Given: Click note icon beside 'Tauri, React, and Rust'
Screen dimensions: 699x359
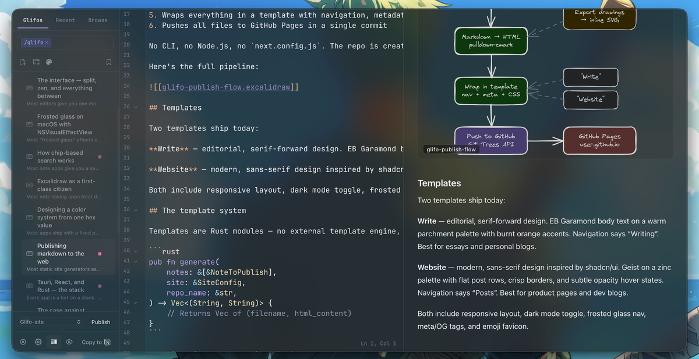Looking at the screenshot, I should coord(29,286).
